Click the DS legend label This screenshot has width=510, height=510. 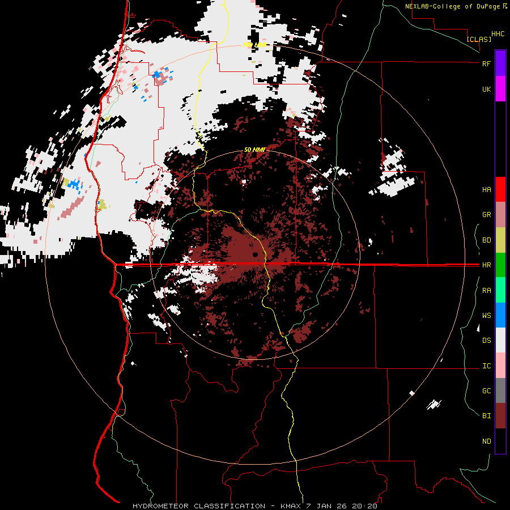486,341
